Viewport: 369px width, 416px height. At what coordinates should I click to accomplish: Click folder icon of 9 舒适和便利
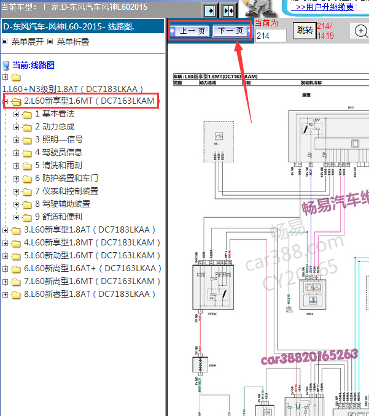pos(27,218)
